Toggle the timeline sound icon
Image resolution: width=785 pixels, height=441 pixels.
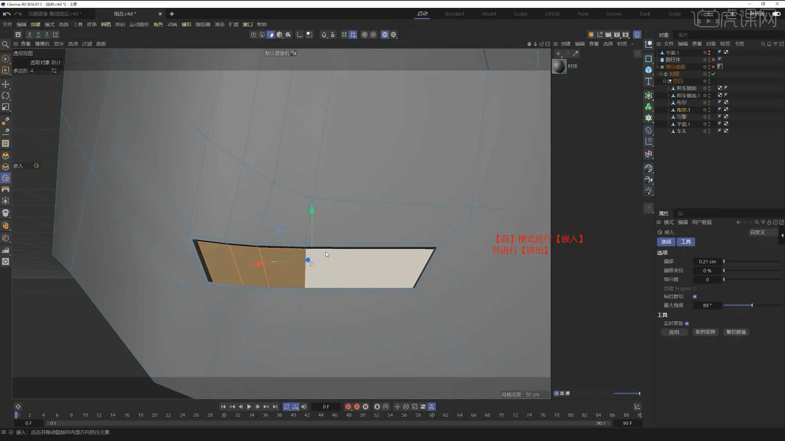[x=304, y=407]
